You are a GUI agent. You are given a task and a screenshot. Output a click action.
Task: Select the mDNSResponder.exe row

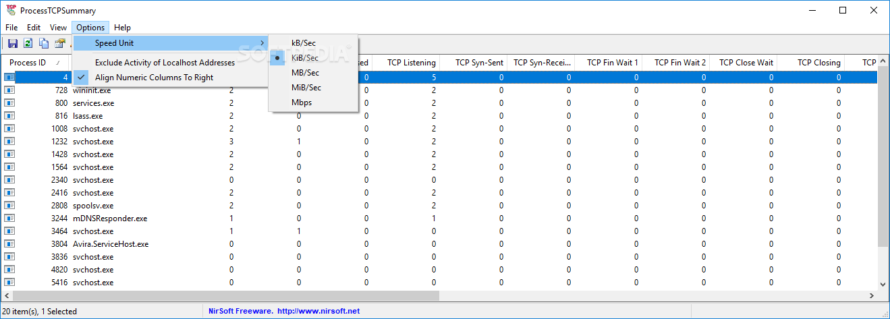440,219
